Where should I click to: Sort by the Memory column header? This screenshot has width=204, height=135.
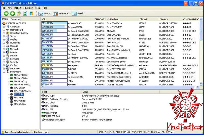(x=170, y=19)
